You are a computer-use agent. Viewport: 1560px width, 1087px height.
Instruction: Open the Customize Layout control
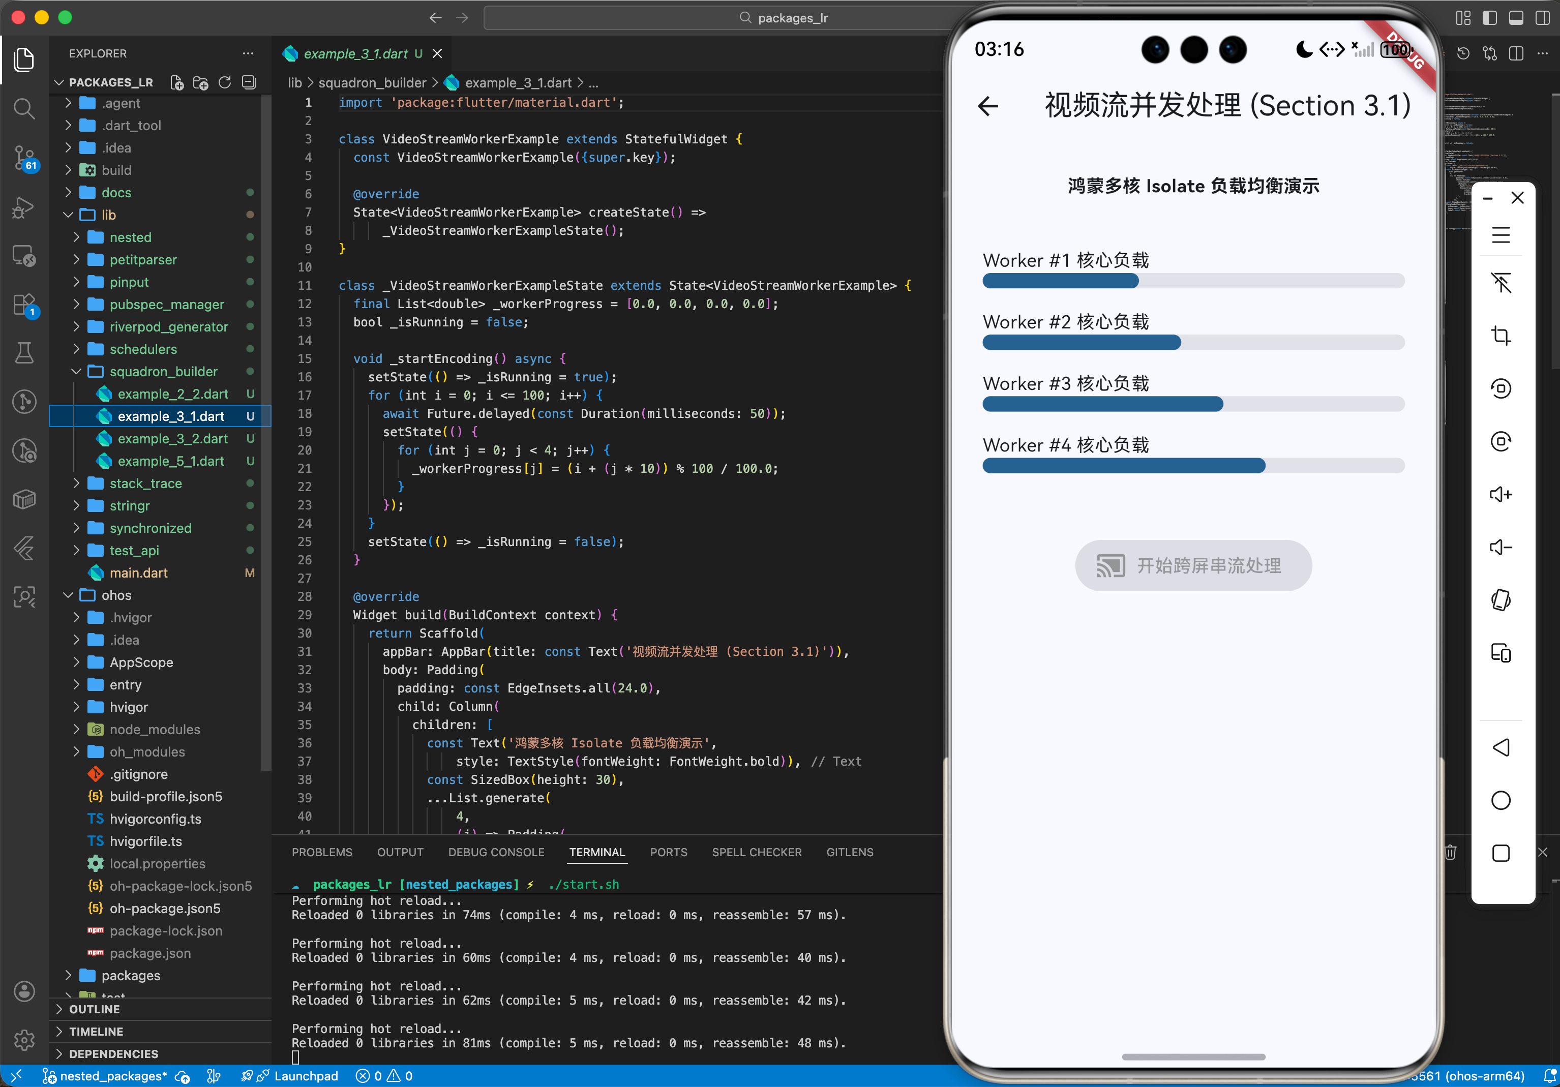point(1463,18)
